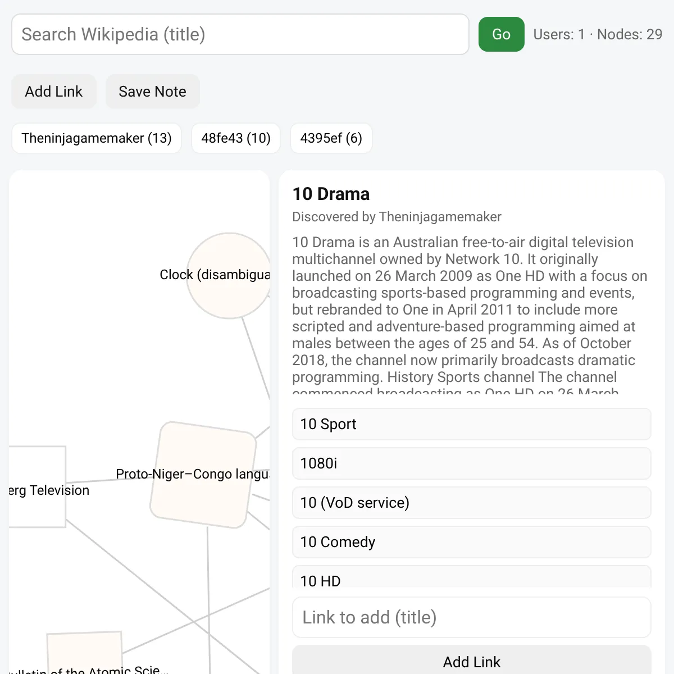This screenshot has height=674, width=674.
Task: Click the 10 Drama article heading
Action: click(331, 194)
